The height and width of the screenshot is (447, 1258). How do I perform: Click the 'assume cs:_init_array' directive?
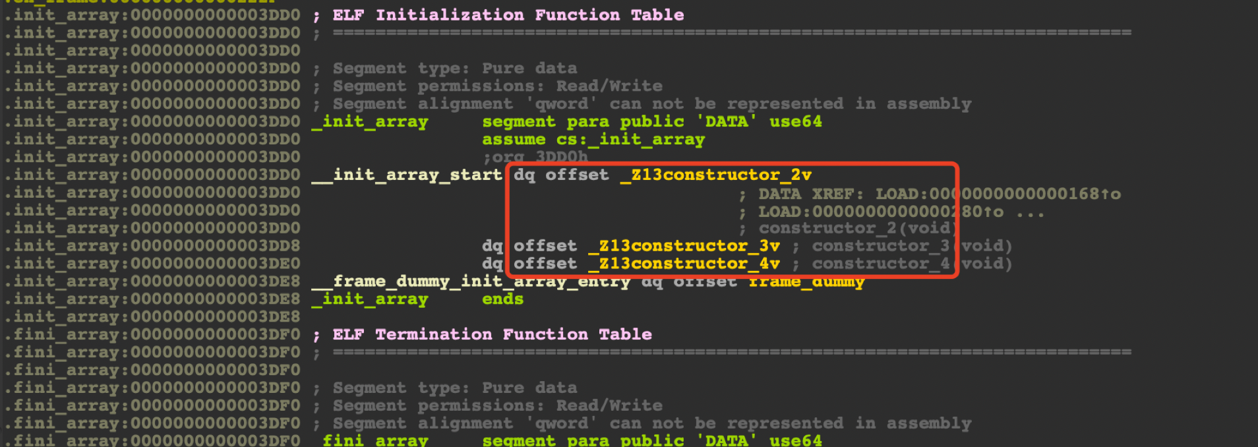593,139
